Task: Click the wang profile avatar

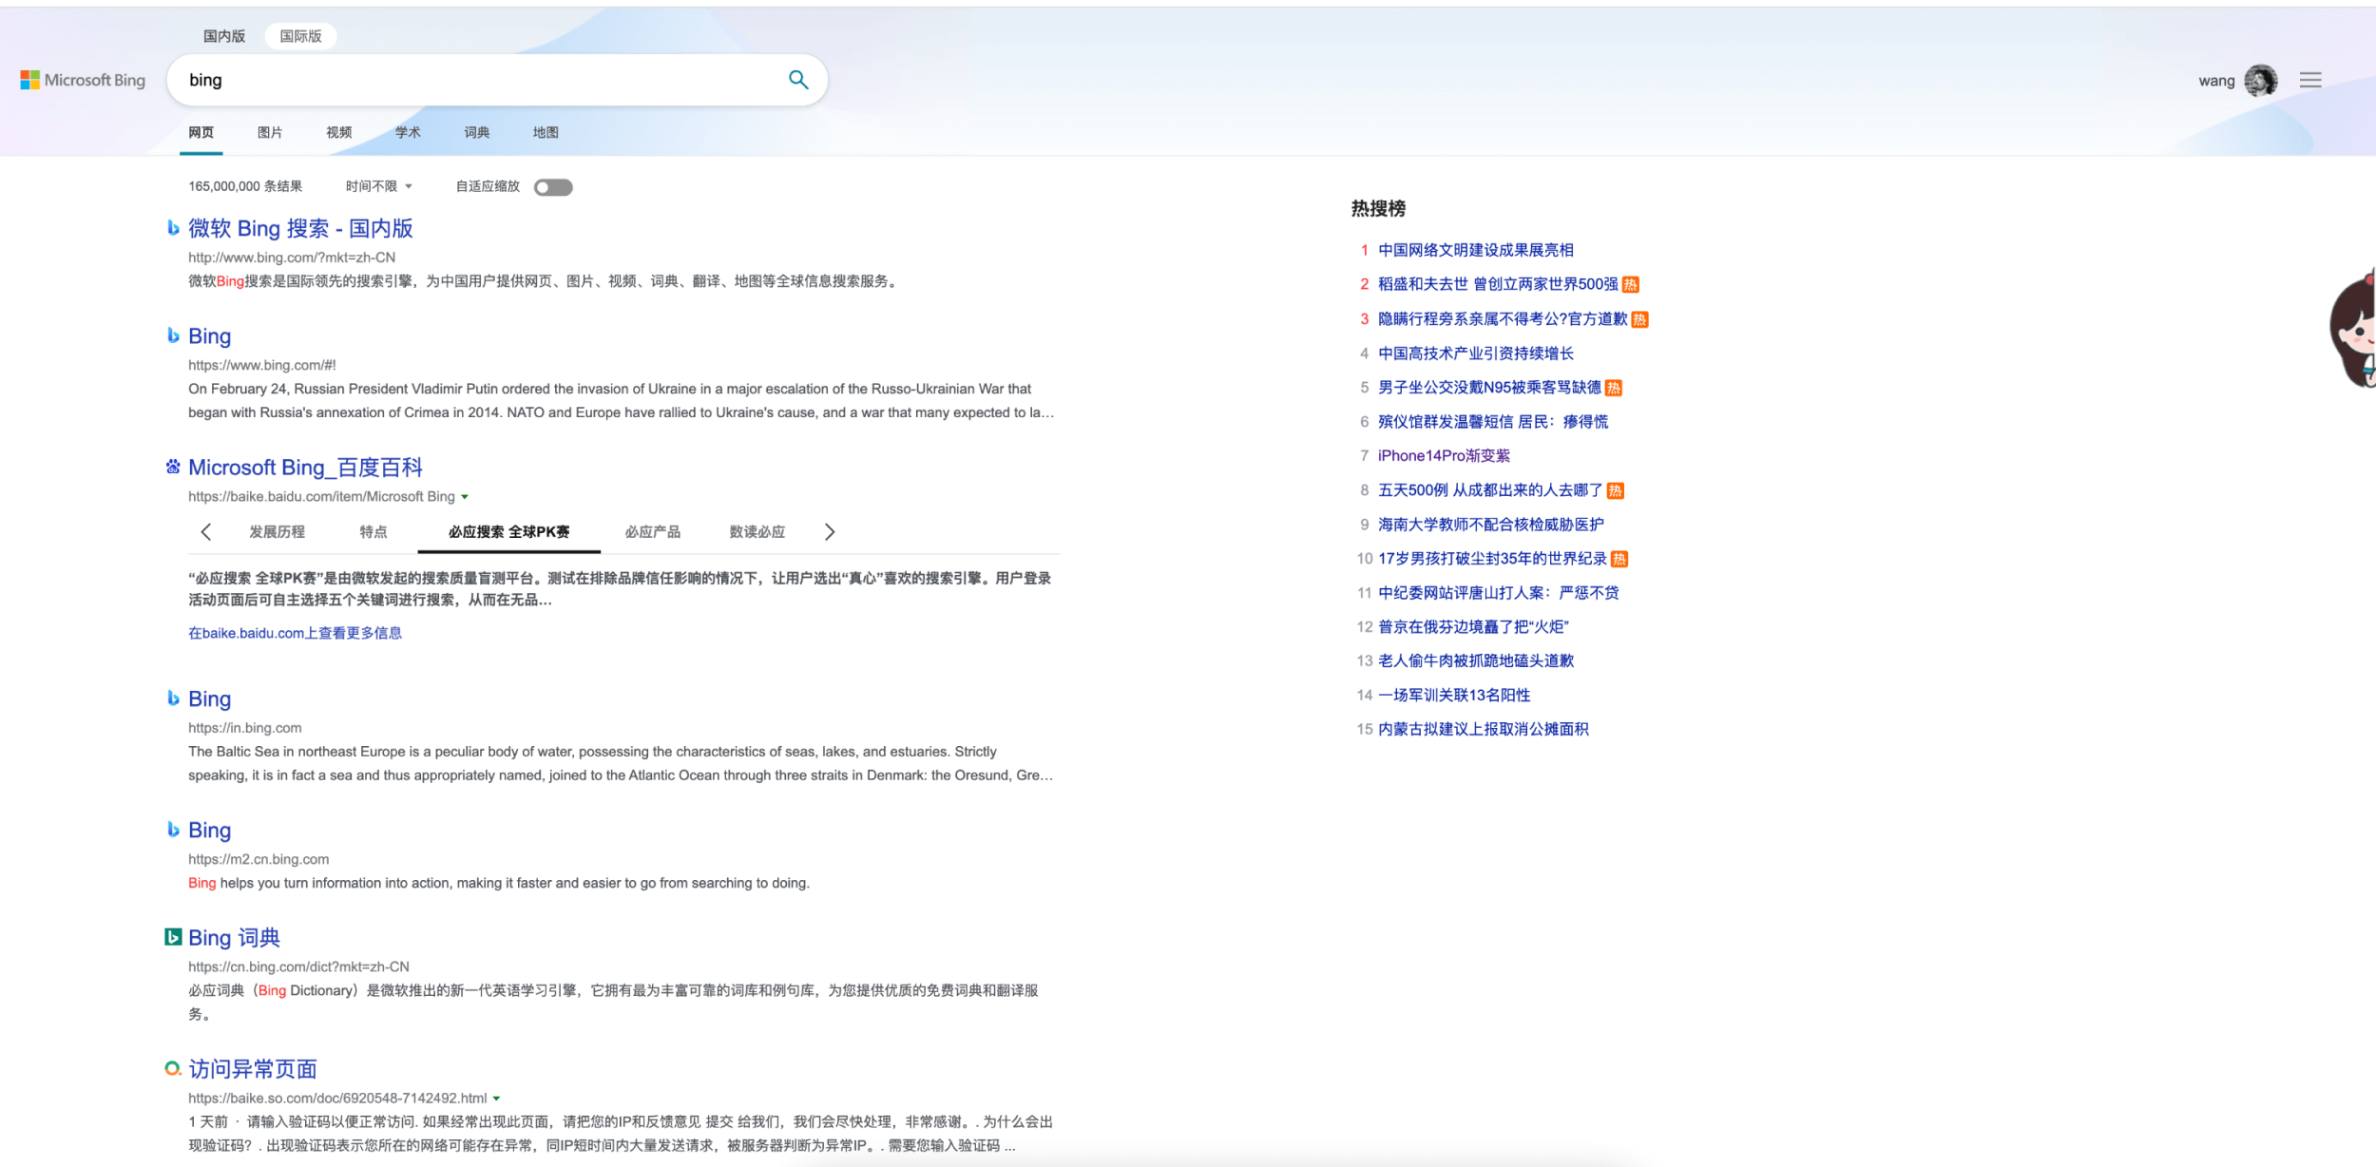Action: point(2260,81)
